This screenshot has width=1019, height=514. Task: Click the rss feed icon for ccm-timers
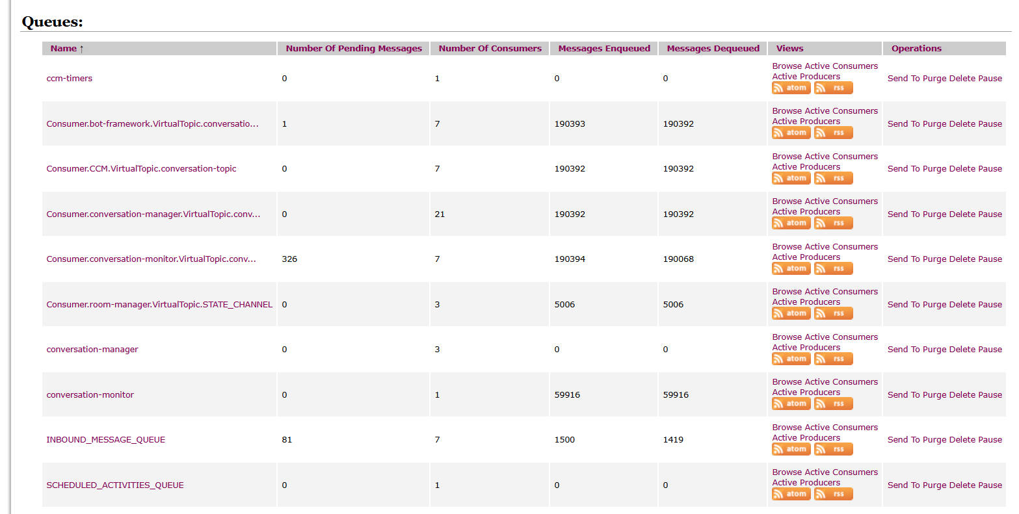pos(833,88)
